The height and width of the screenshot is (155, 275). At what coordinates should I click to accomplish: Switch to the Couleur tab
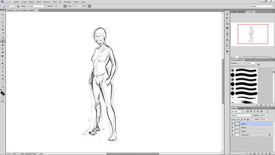(x=234, y=12)
